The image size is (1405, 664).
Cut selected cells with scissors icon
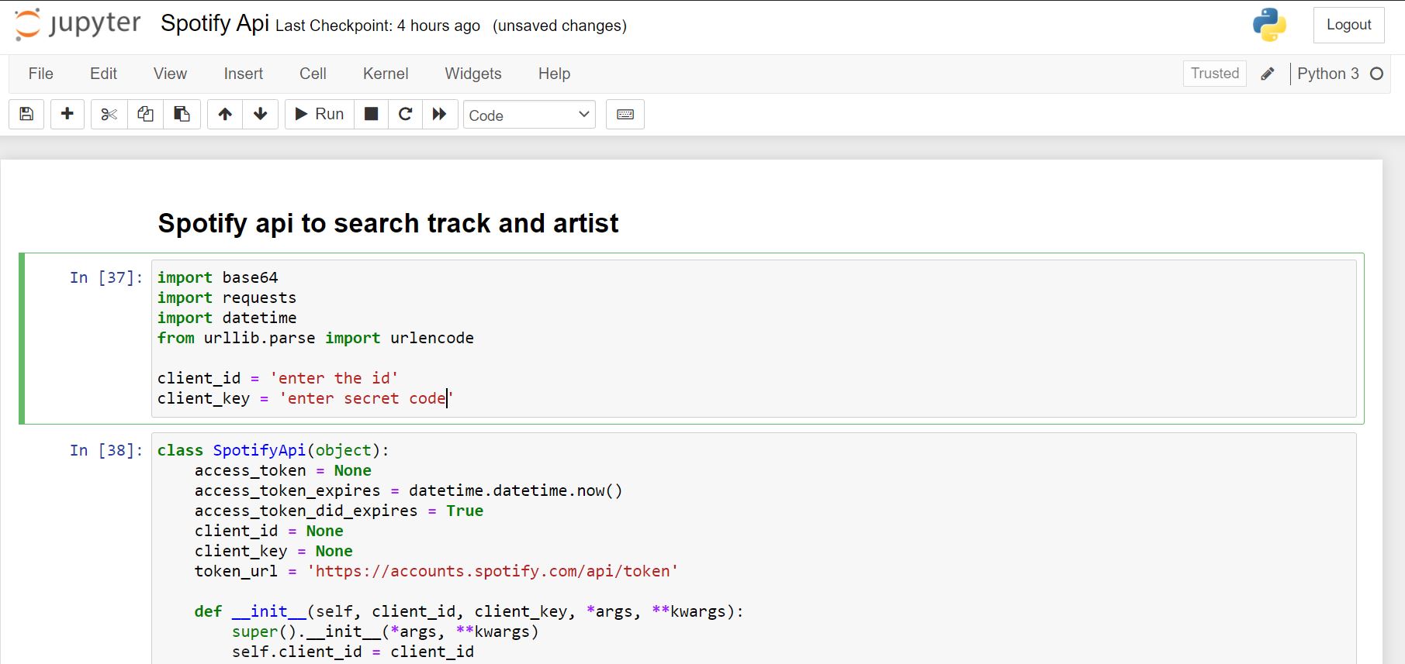click(109, 115)
